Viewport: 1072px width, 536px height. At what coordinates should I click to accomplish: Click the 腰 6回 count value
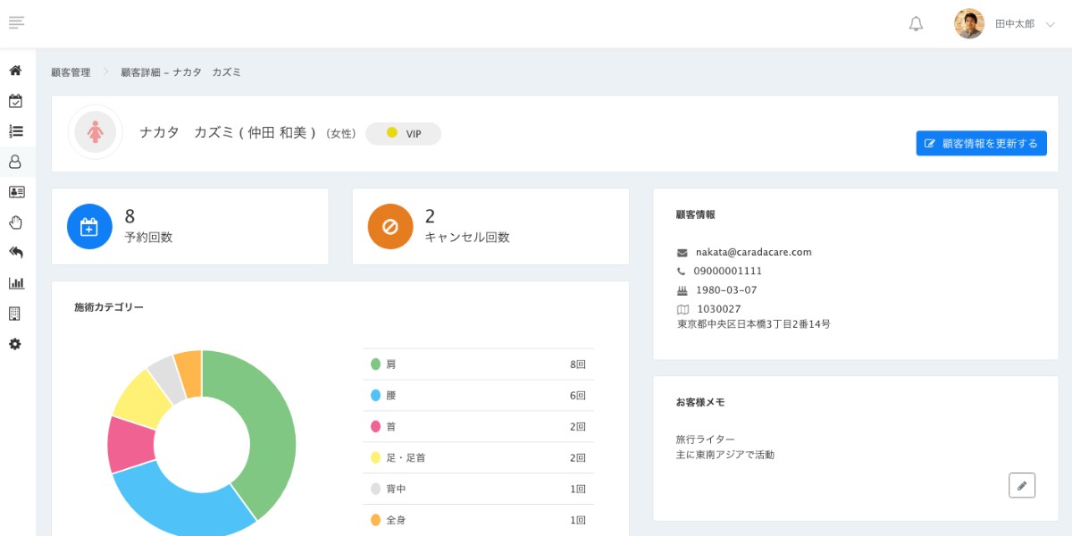(x=577, y=396)
